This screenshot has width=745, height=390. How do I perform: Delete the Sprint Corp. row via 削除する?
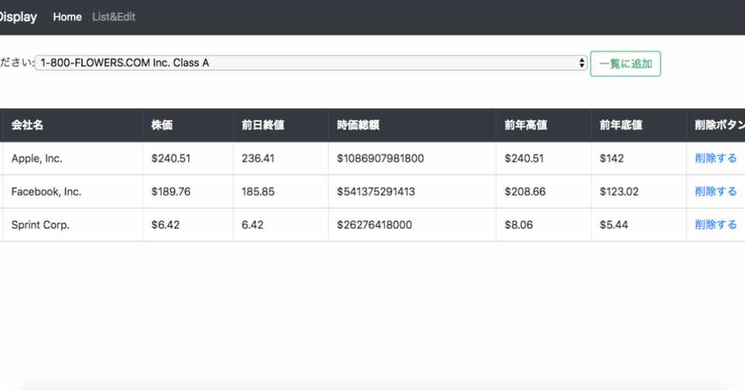716,224
